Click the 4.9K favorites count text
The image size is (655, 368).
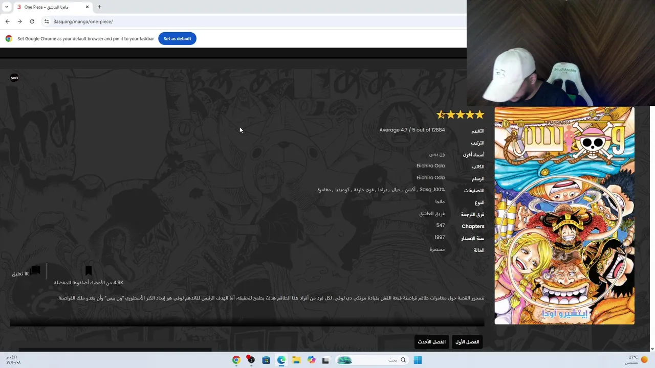pos(89,283)
